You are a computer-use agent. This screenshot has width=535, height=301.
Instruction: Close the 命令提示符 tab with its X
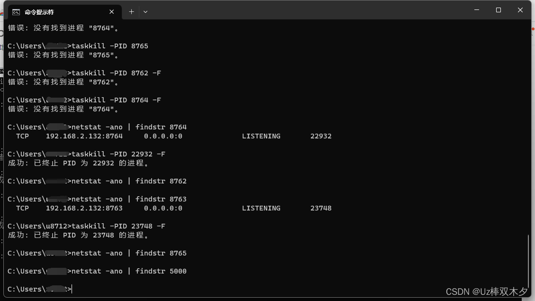click(x=111, y=11)
